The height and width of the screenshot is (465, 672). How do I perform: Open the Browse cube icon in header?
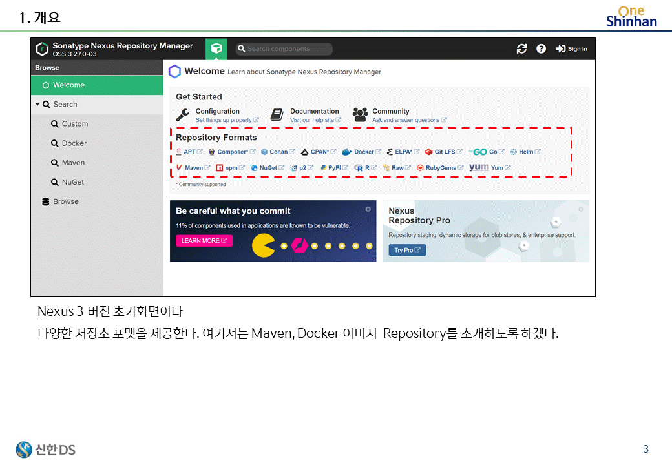click(216, 48)
